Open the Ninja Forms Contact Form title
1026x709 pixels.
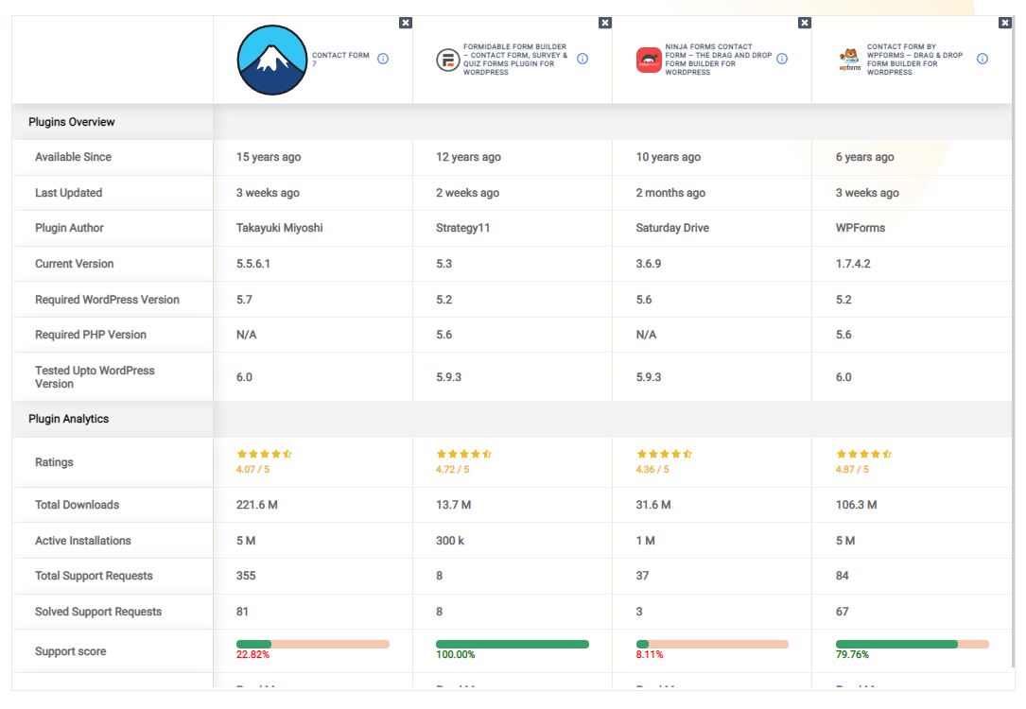719,60
